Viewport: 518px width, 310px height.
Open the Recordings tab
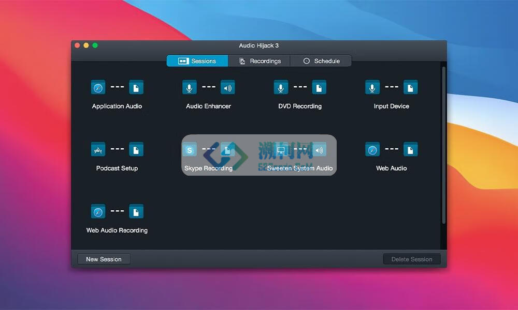click(259, 61)
